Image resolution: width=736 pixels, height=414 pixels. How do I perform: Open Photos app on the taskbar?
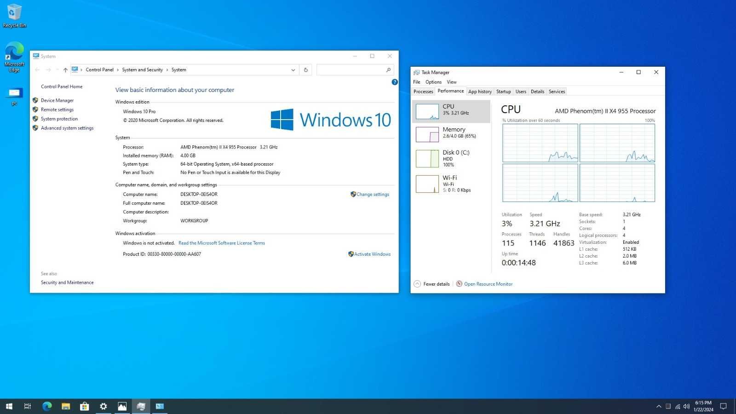(x=122, y=406)
